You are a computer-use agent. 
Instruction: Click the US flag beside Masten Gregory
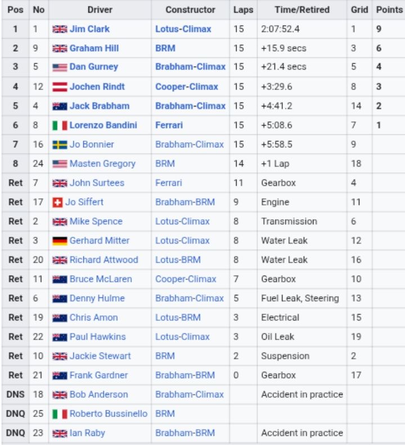(x=60, y=164)
